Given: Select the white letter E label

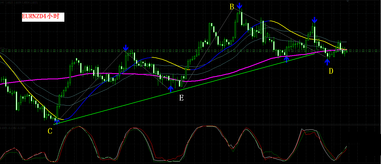Looking at the screenshot, I should tap(181, 98).
